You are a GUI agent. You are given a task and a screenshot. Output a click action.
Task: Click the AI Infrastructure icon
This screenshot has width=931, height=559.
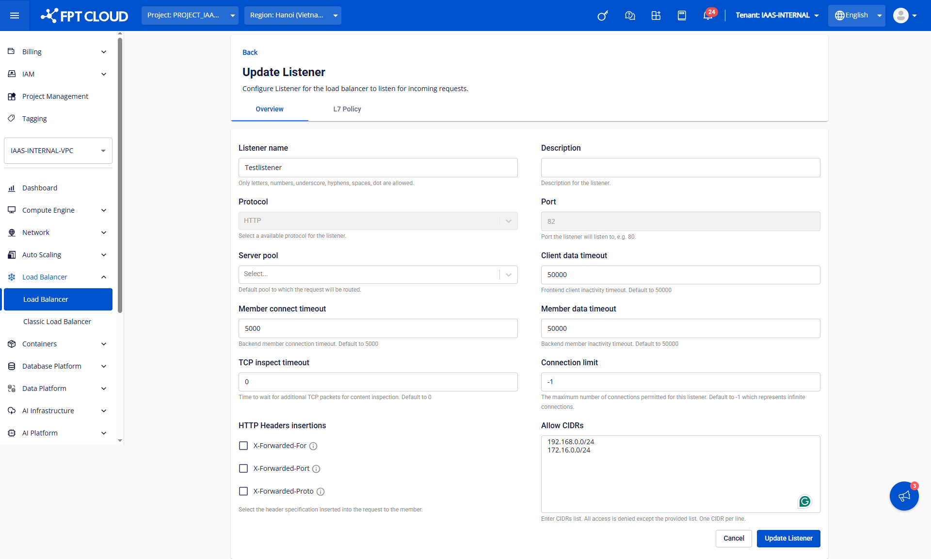coord(12,411)
